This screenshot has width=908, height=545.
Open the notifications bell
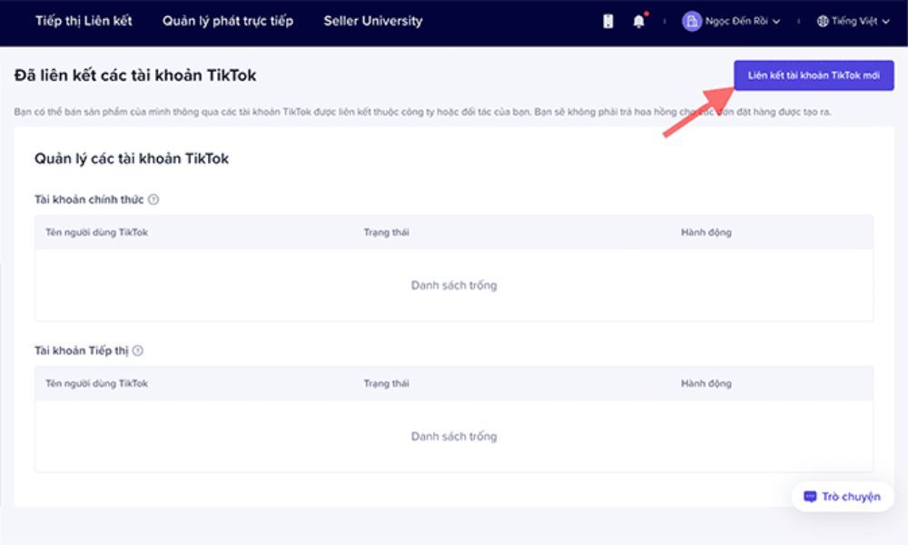pos(638,22)
